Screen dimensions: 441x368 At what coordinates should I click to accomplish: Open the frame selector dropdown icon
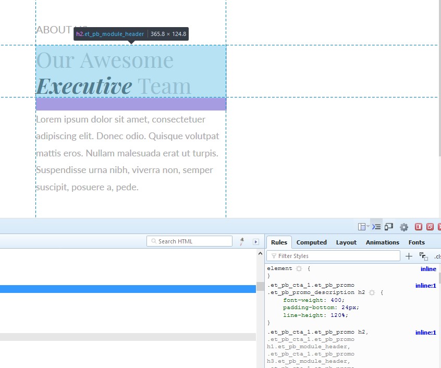click(363, 227)
